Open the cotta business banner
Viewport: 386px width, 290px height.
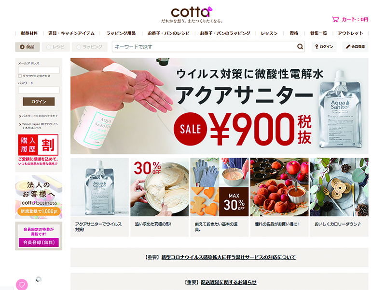click(x=39, y=197)
